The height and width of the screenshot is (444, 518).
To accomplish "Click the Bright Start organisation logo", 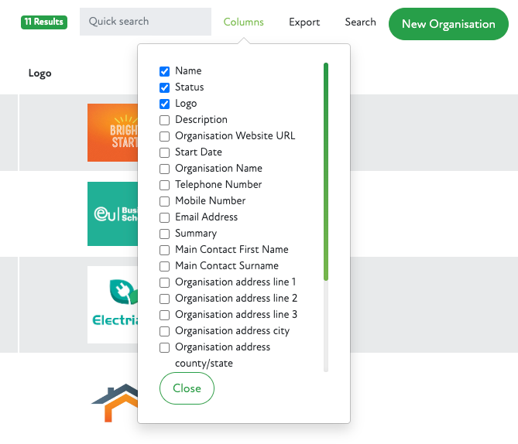I will click(x=112, y=133).
